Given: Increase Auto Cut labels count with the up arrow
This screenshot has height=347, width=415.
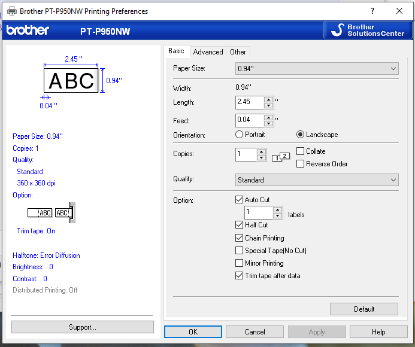Looking at the screenshot, I should (x=277, y=210).
